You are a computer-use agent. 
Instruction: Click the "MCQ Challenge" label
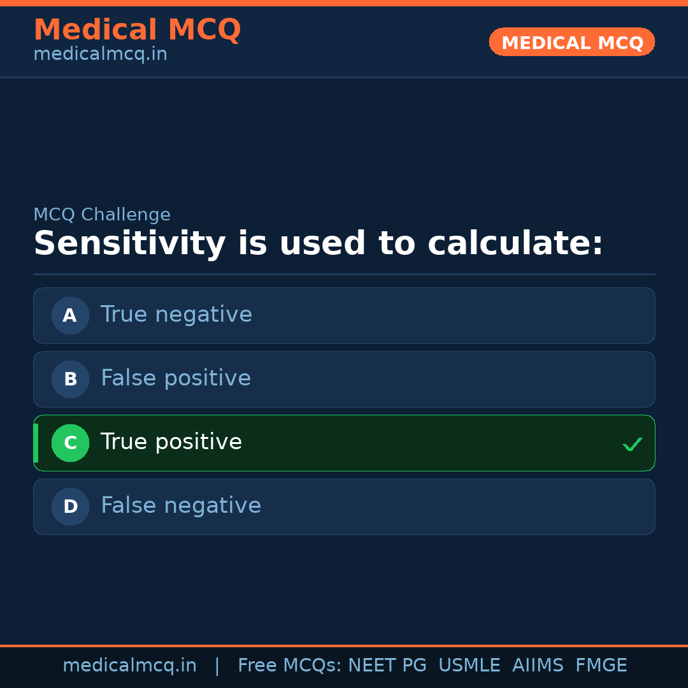tap(102, 215)
